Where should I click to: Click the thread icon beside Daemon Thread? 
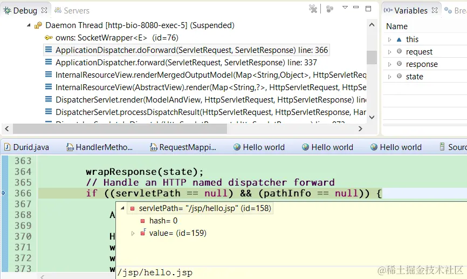pos(38,25)
